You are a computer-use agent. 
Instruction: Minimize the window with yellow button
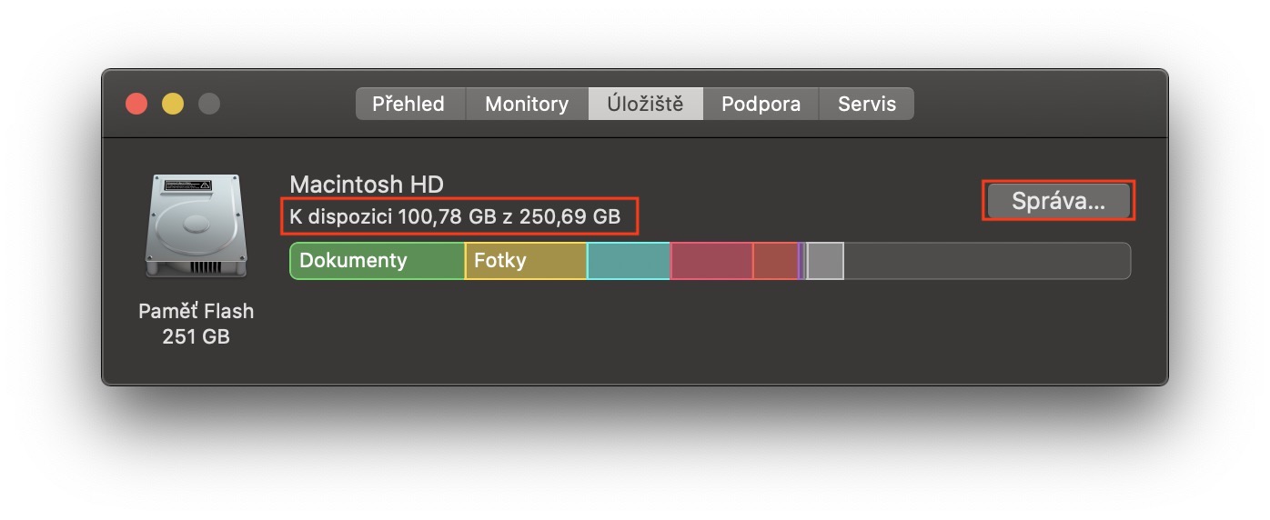(173, 104)
